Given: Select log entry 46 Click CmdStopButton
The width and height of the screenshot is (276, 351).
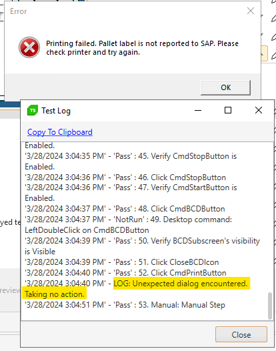Looking at the screenshot, I should [125, 178].
